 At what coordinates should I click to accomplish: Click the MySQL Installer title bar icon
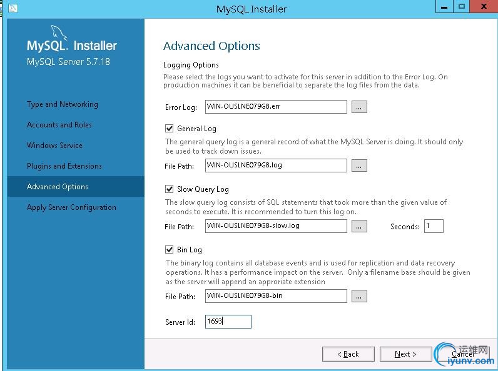[x=13, y=7]
